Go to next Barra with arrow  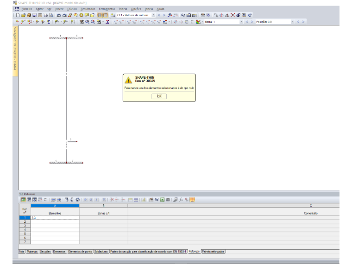[252, 22]
